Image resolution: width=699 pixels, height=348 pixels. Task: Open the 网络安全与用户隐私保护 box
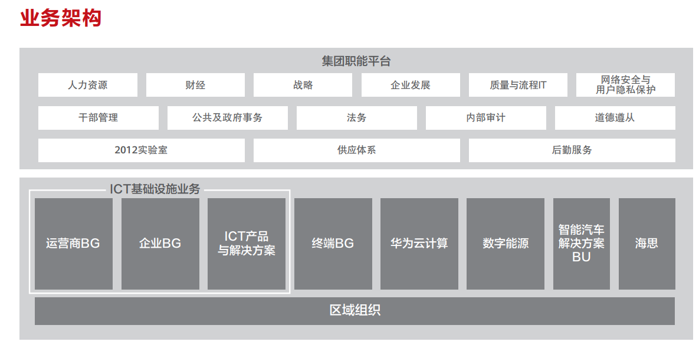tap(625, 85)
